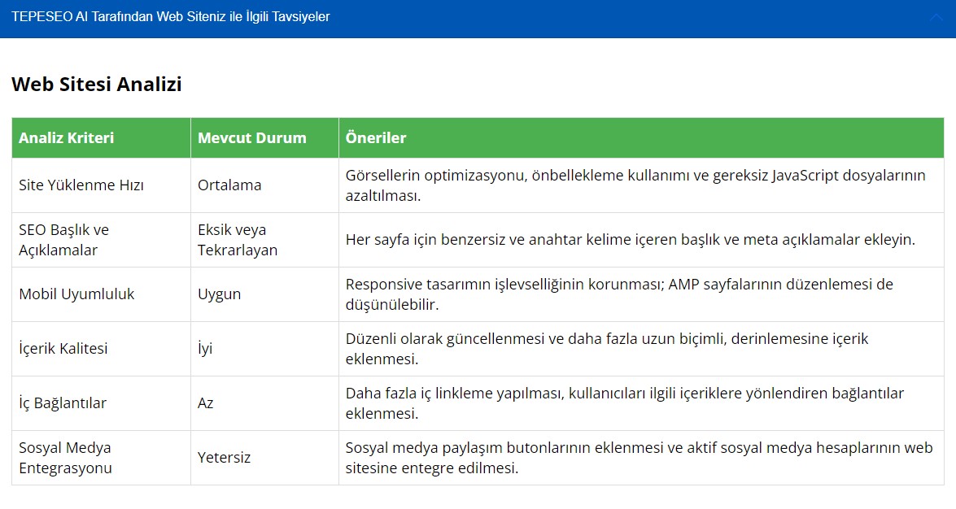956x509 pixels.
Task: Click the İç Bağlantılar row label
Action: tap(63, 403)
